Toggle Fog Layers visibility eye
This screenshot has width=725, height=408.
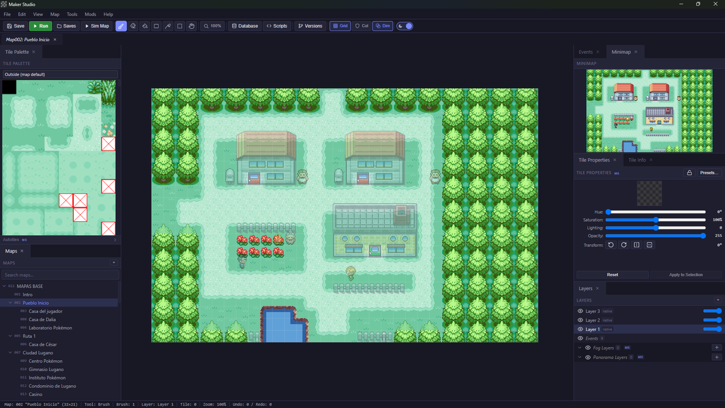pos(588,348)
